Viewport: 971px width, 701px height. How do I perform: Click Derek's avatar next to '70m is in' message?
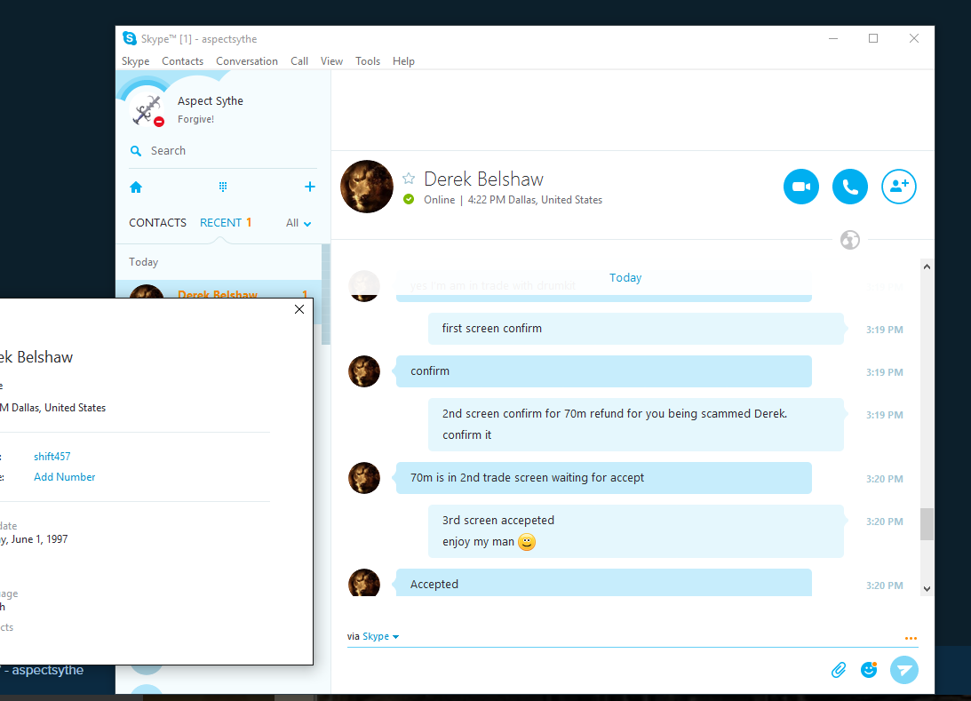(x=364, y=478)
